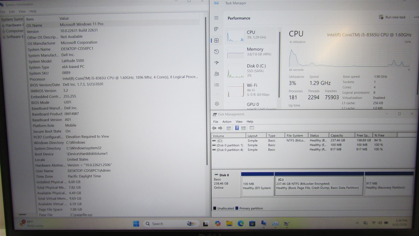Open Windows Start button
This screenshot has height=236, width=419.
coord(136,224)
